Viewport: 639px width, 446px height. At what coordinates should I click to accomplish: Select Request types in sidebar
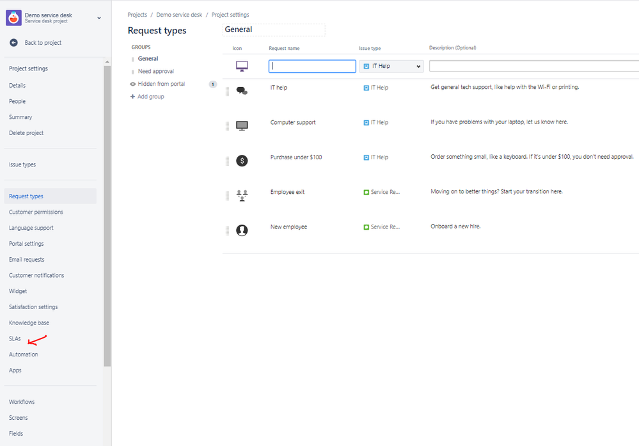click(26, 196)
